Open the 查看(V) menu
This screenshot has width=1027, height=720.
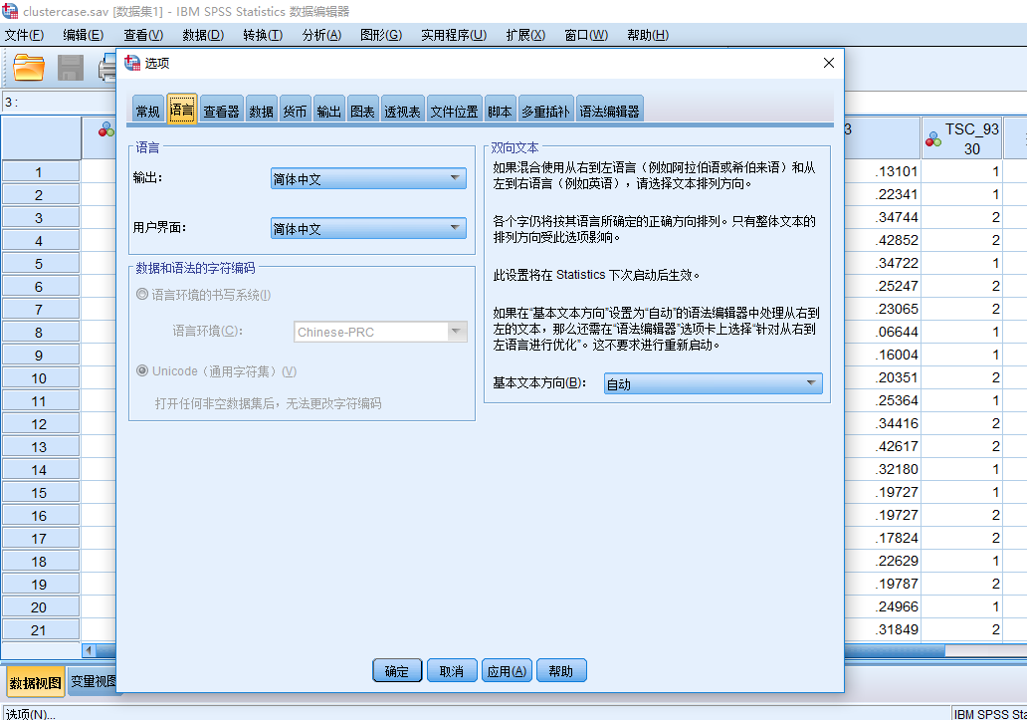click(143, 35)
